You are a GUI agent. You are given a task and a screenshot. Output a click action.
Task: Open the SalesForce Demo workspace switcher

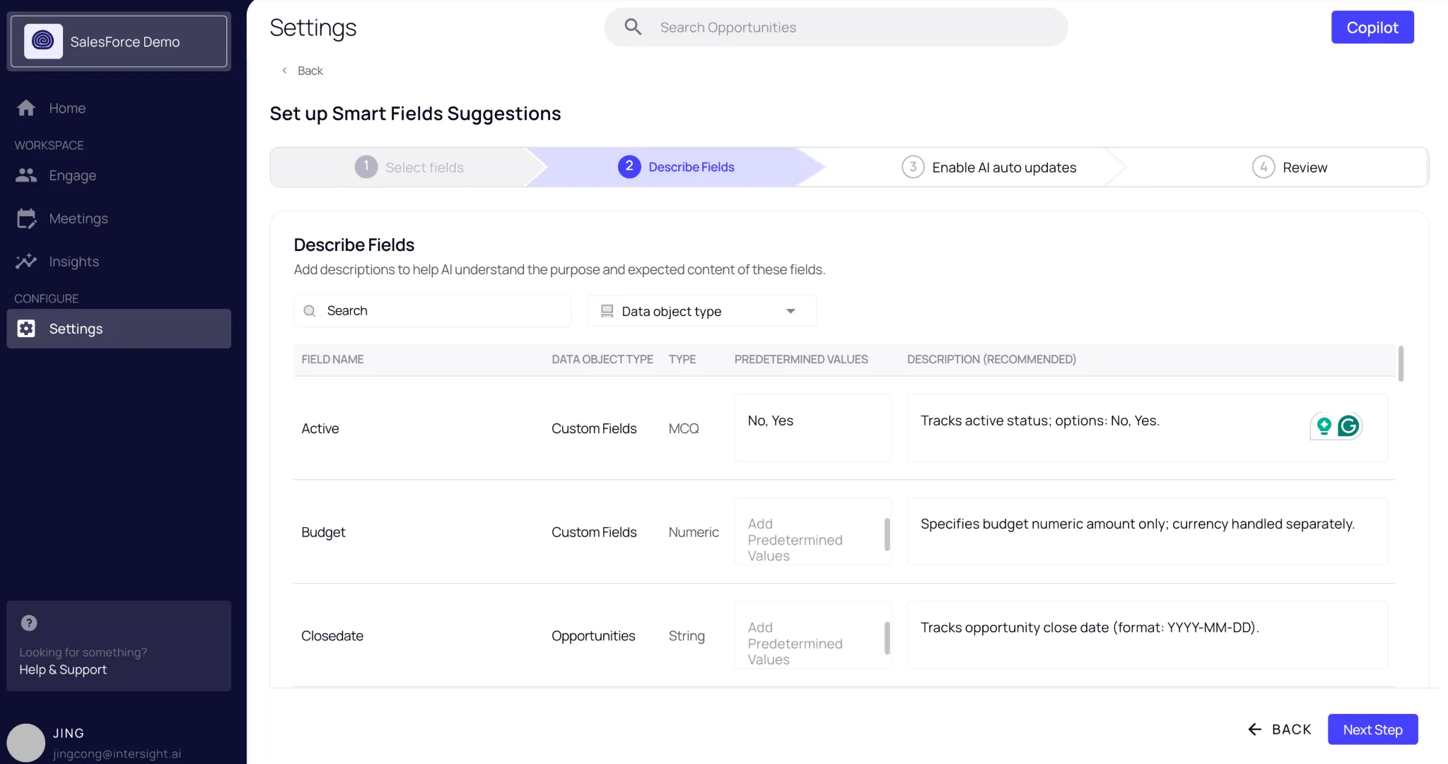119,42
